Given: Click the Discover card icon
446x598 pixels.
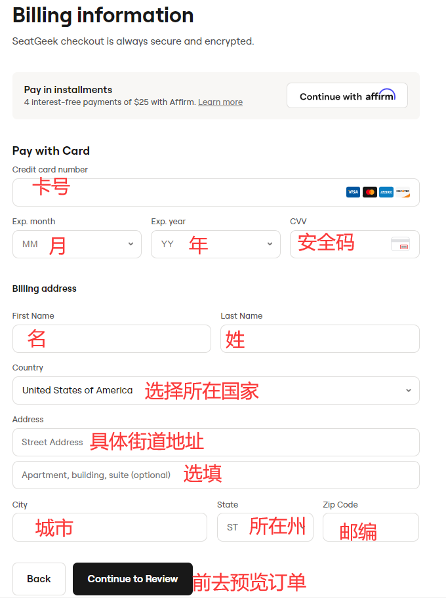Looking at the screenshot, I should point(403,192).
